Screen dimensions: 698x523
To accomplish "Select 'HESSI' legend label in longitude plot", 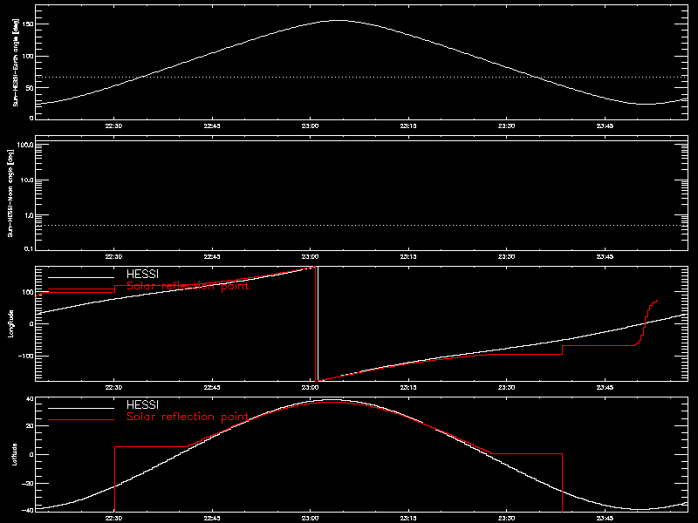I will pyautogui.click(x=142, y=275).
